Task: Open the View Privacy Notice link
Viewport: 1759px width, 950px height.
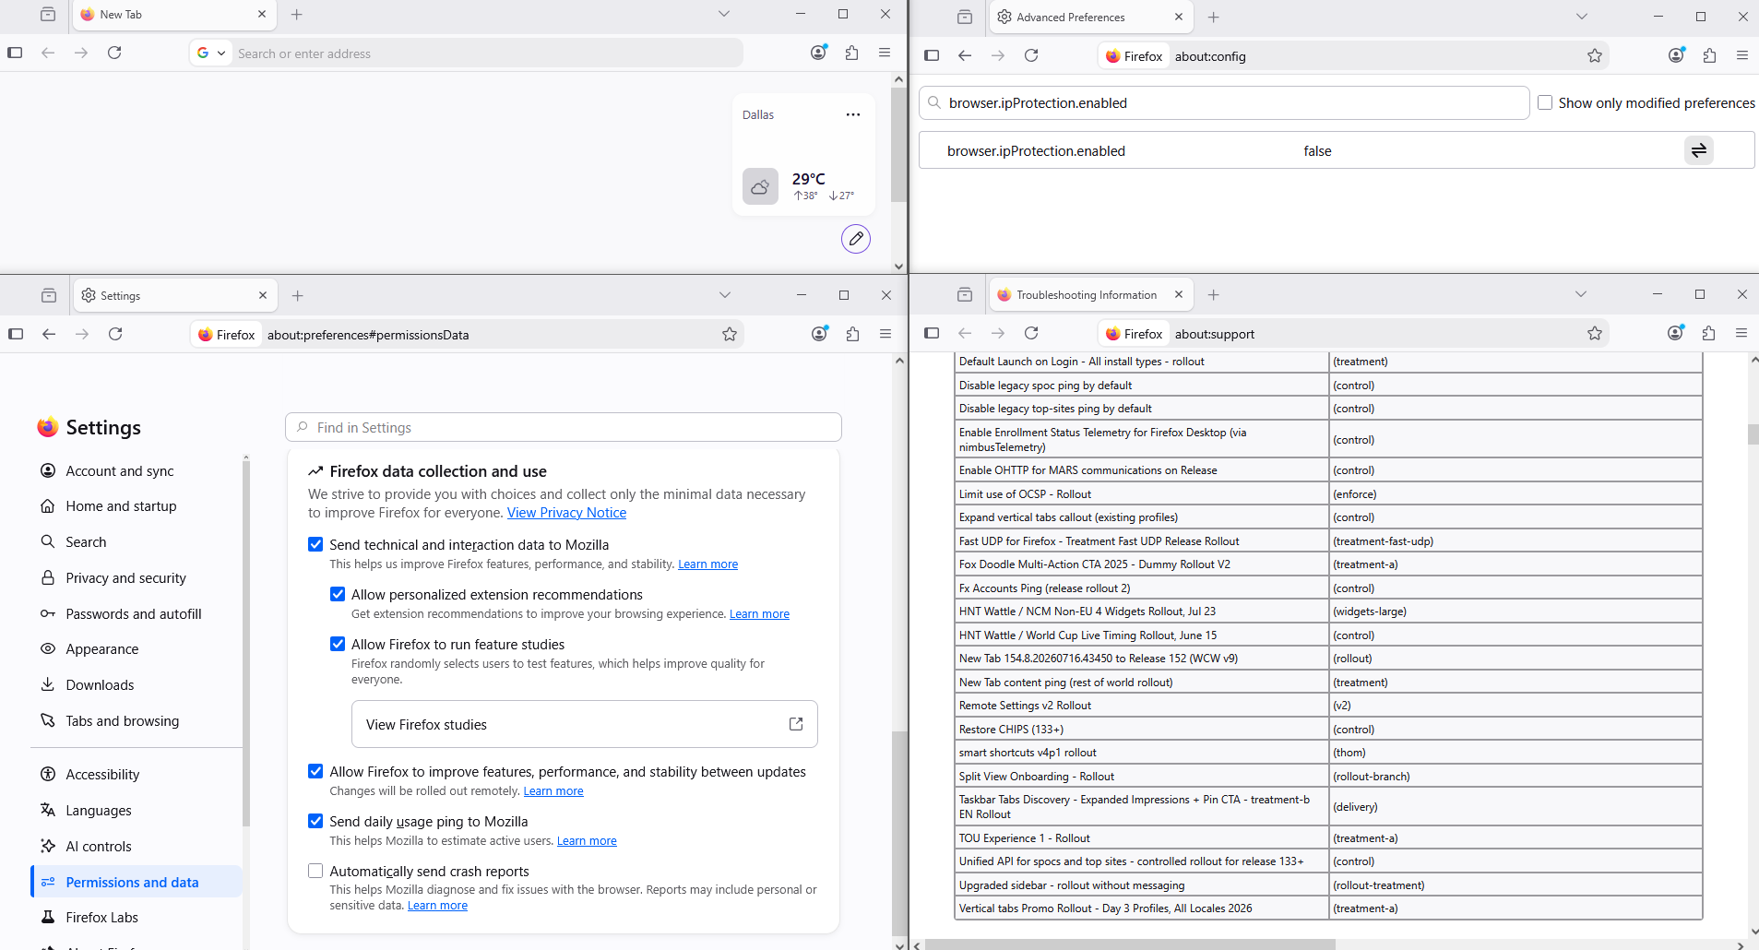Action: [566, 513]
